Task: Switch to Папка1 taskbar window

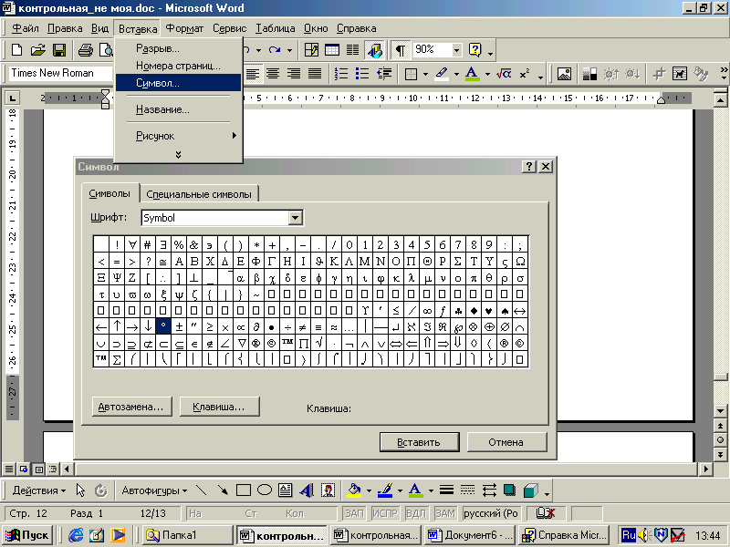Action: coord(187,535)
